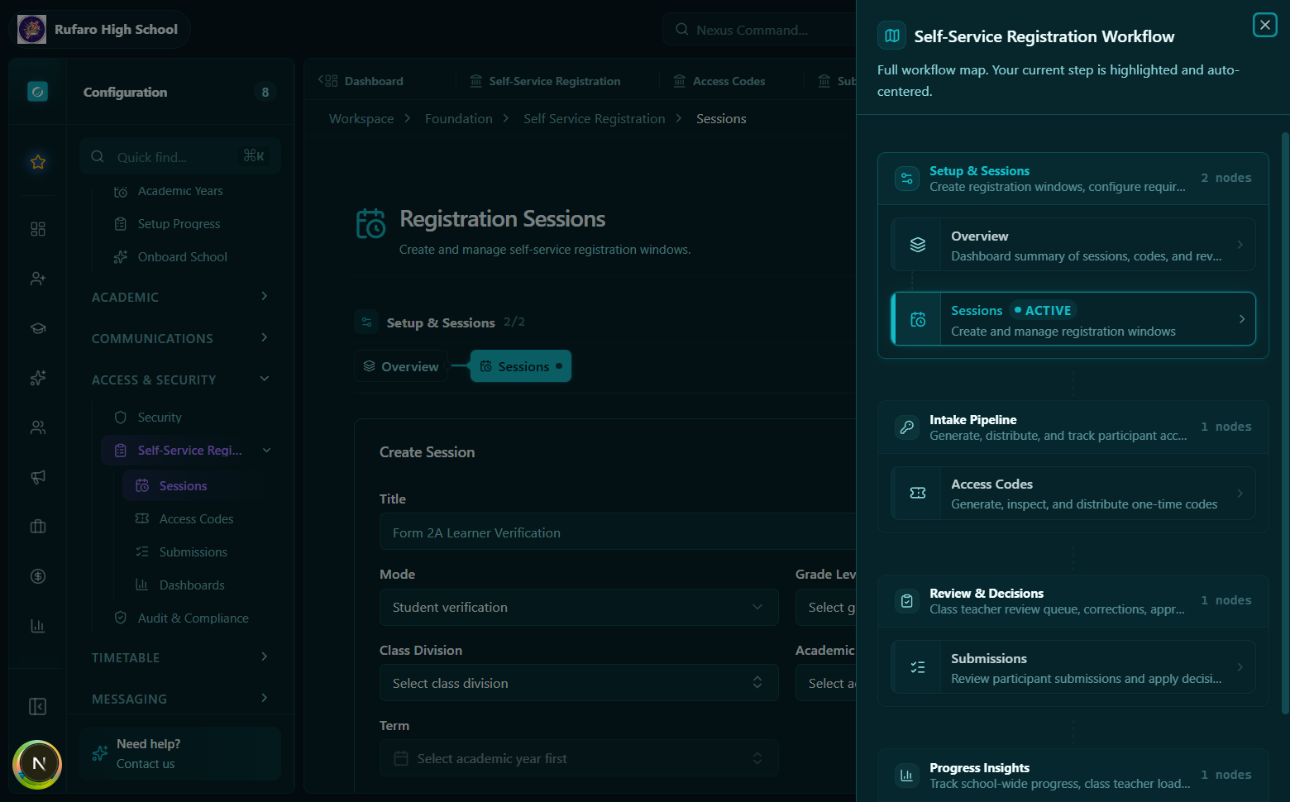Click Workspace breadcrumb link
Image resolution: width=1290 pixels, height=802 pixels.
pyautogui.click(x=361, y=119)
